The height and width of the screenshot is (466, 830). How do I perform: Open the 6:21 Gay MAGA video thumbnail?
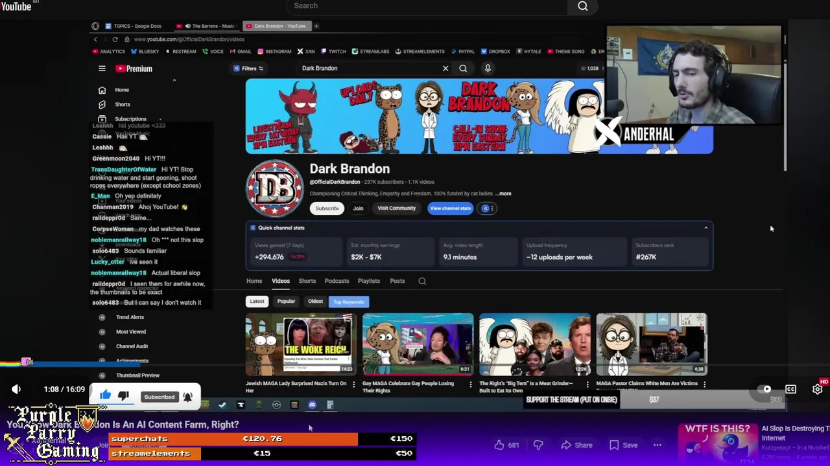coord(418,344)
